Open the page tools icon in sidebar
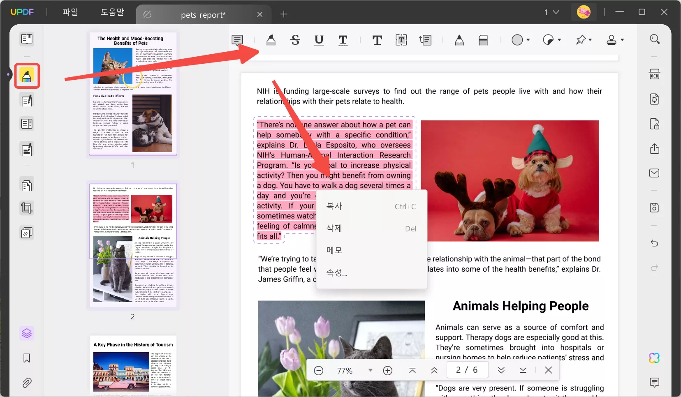This screenshot has height=397, width=681. tap(27, 185)
